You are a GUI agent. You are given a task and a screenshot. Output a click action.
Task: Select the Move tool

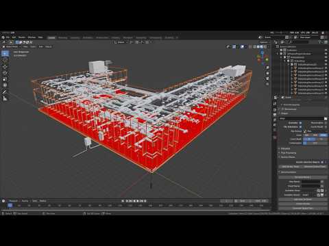click(x=5, y=66)
